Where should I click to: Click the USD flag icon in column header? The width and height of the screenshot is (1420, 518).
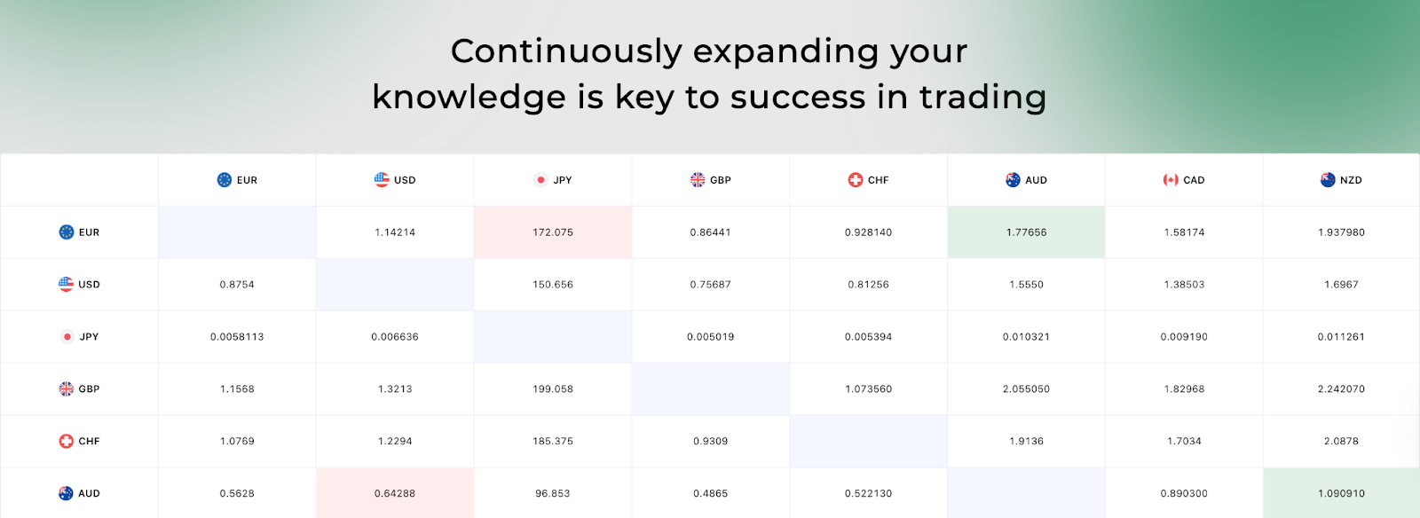coord(382,180)
